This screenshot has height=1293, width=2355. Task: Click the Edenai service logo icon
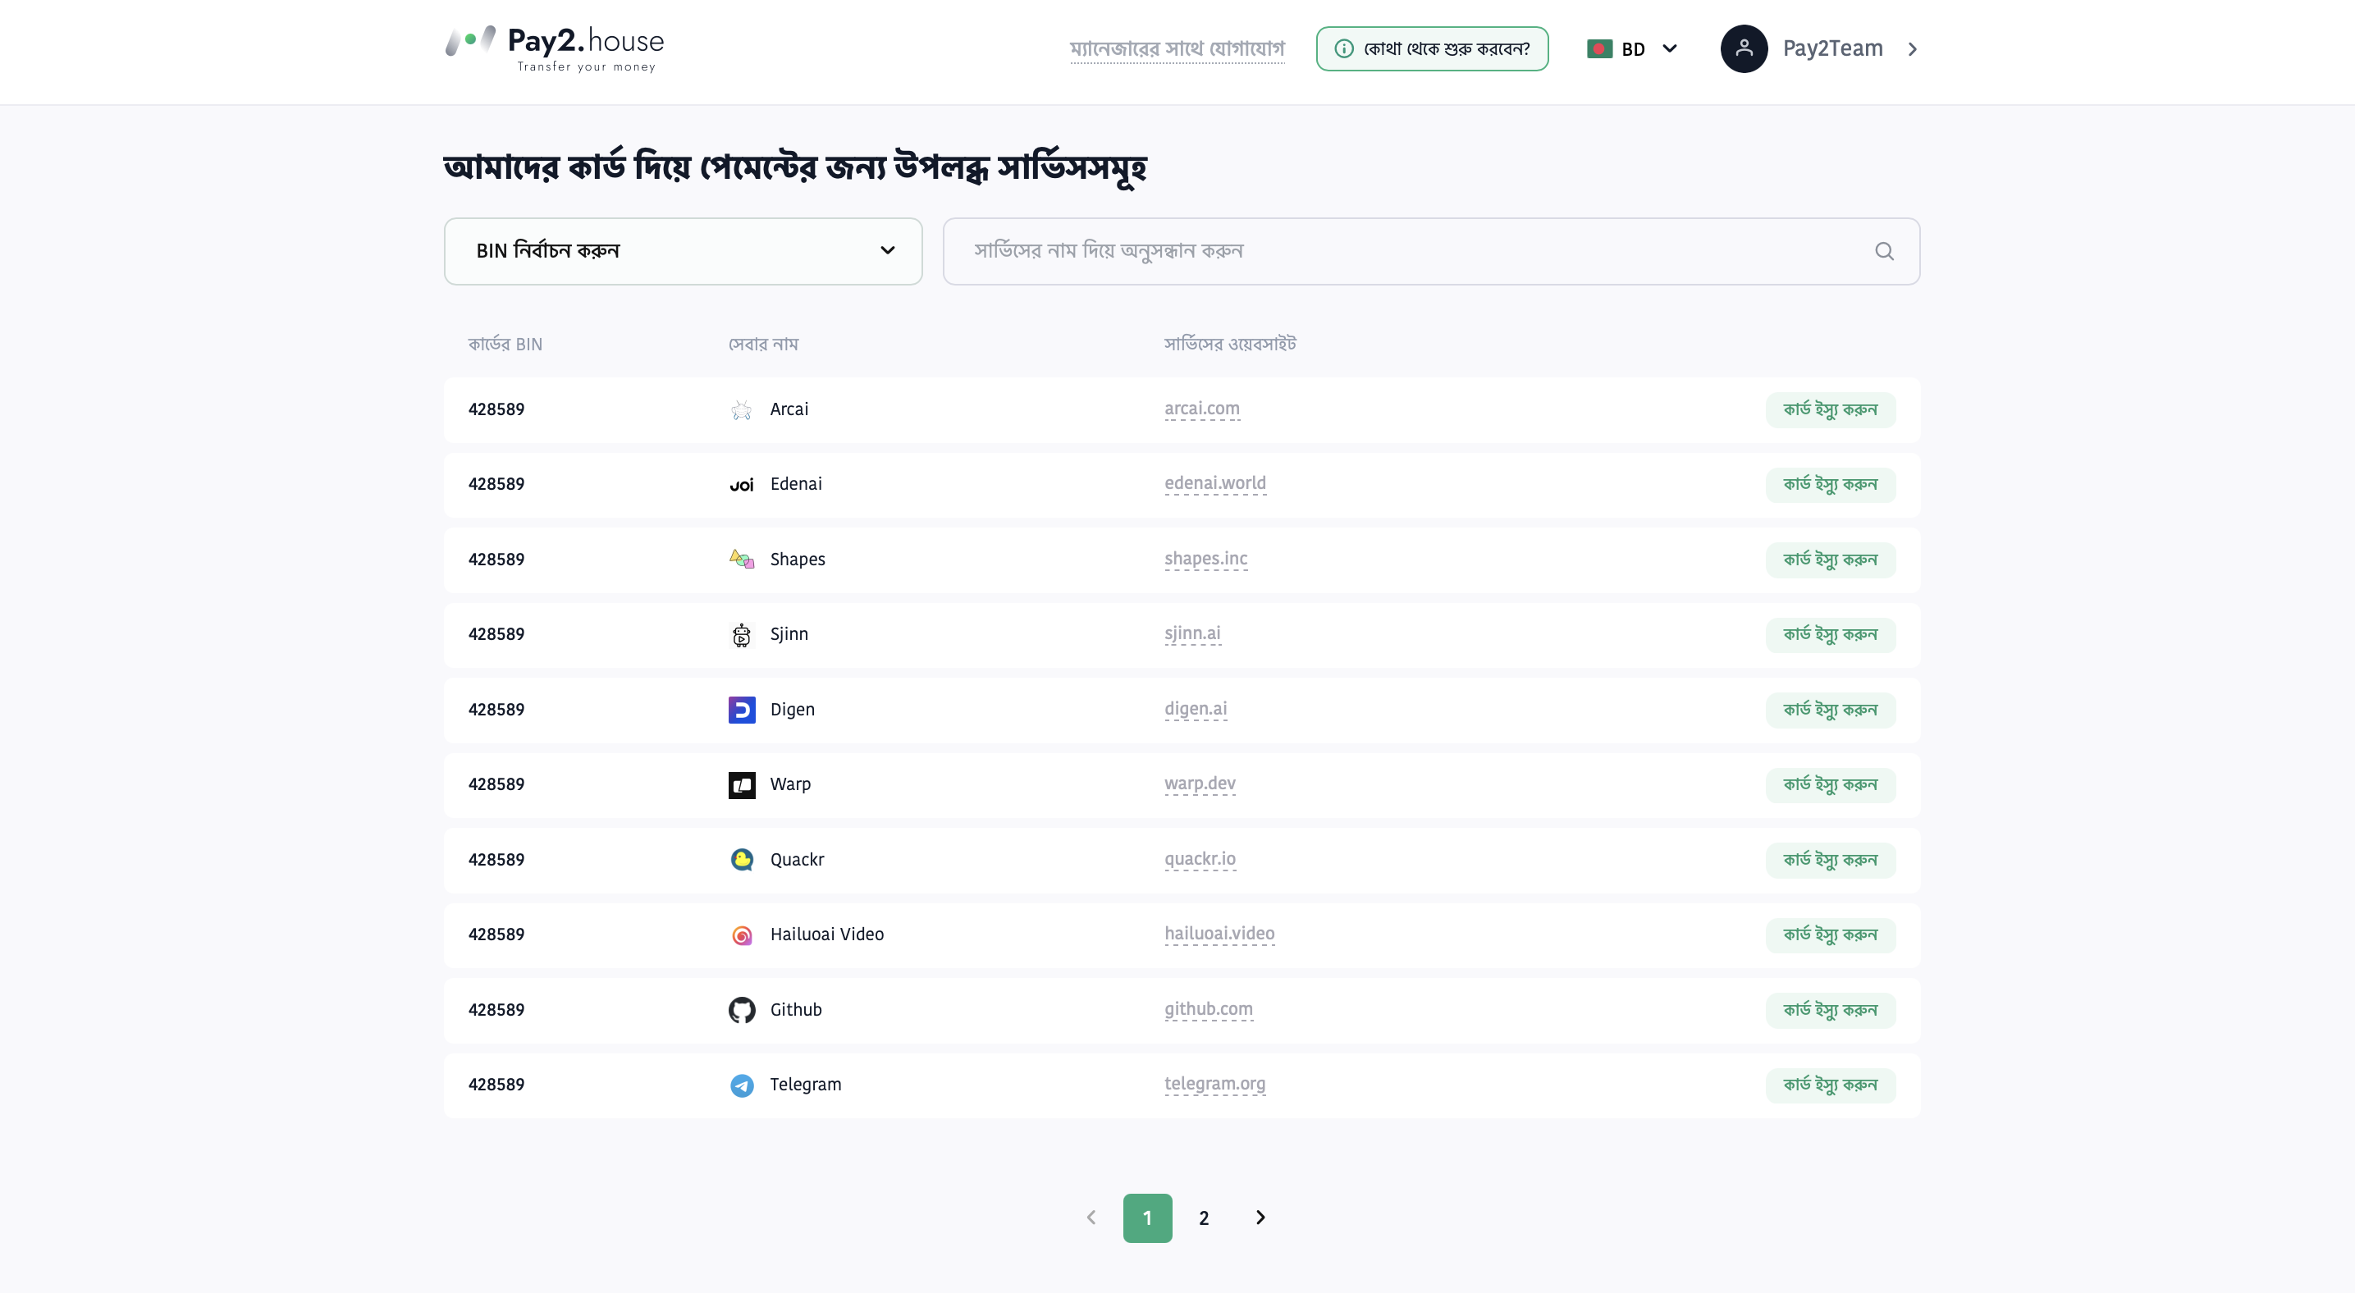[742, 484]
